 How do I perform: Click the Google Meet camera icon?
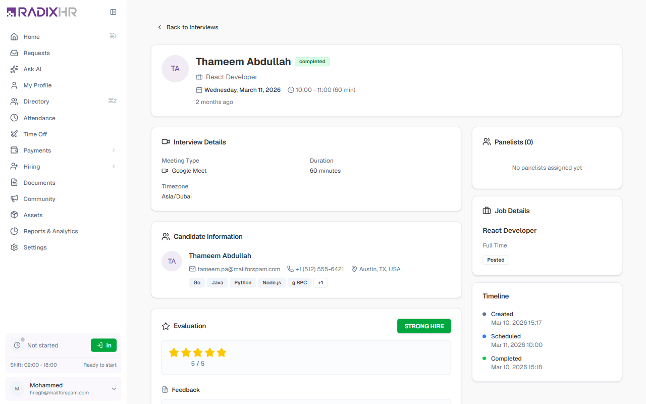pyautogui.click(x=165, y=171)
